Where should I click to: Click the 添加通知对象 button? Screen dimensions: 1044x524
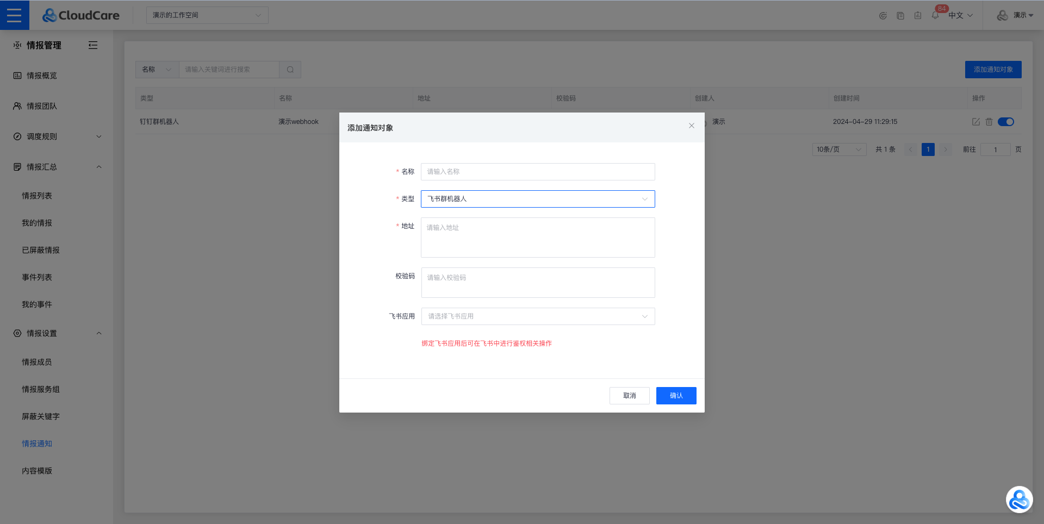pyautogui.click(x=993, y=70)
